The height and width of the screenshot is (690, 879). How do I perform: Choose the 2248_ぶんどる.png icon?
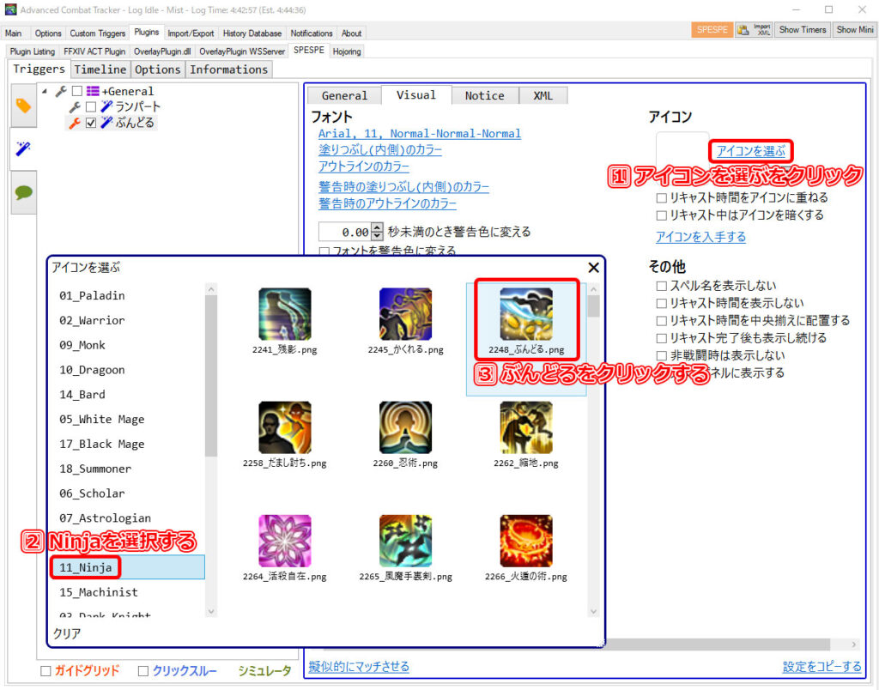click(526, 314)
